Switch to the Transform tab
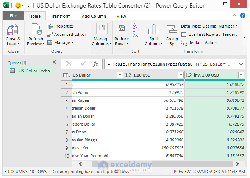Viewport: 250px width, 178px height. coord(61,16)
